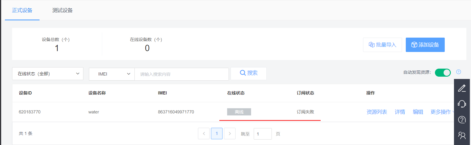Click 编辑 for device water
471x145 pixels.
tap(418, 112)
